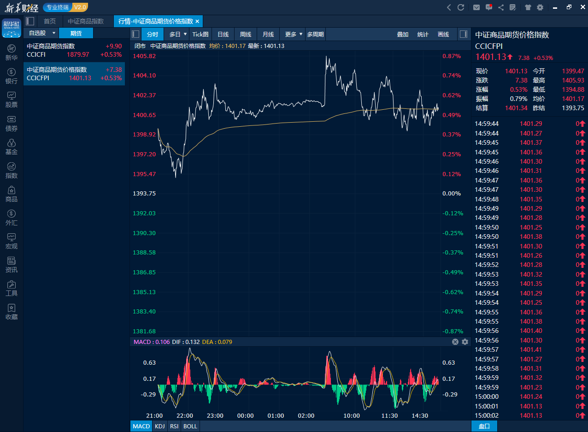
Task: Click the 专业终端 V2.0 badge
Action: coord(65,7)
